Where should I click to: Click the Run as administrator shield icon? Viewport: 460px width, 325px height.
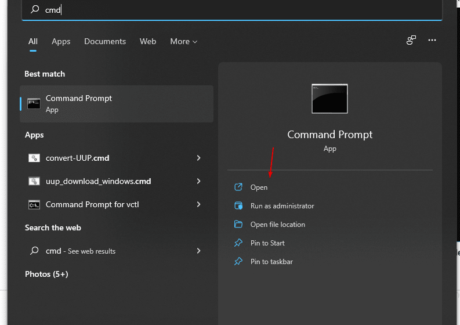238,206
